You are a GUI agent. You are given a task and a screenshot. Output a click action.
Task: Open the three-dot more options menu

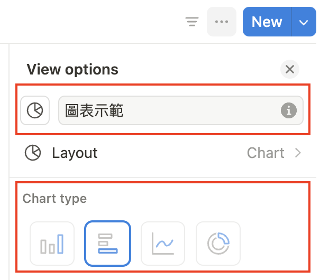coord(221,22)
